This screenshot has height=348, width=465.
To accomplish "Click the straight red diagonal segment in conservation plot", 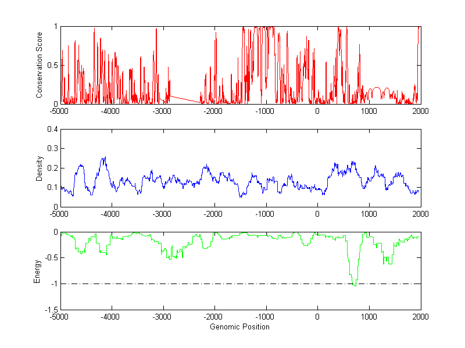I will (x=186, y=99).
